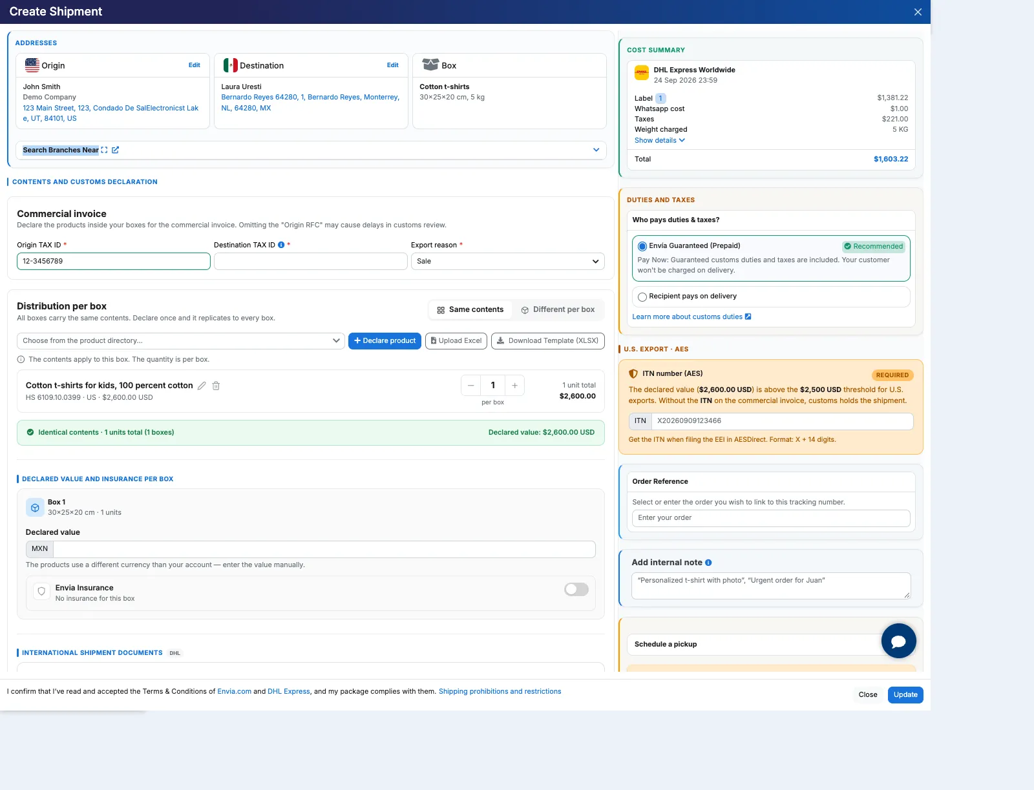
Task: Open Shipping prohibitions and restrictions link
Action: click(x=500, y=691)
